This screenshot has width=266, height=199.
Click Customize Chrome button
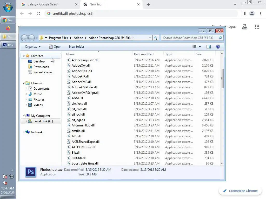point(241,191)
